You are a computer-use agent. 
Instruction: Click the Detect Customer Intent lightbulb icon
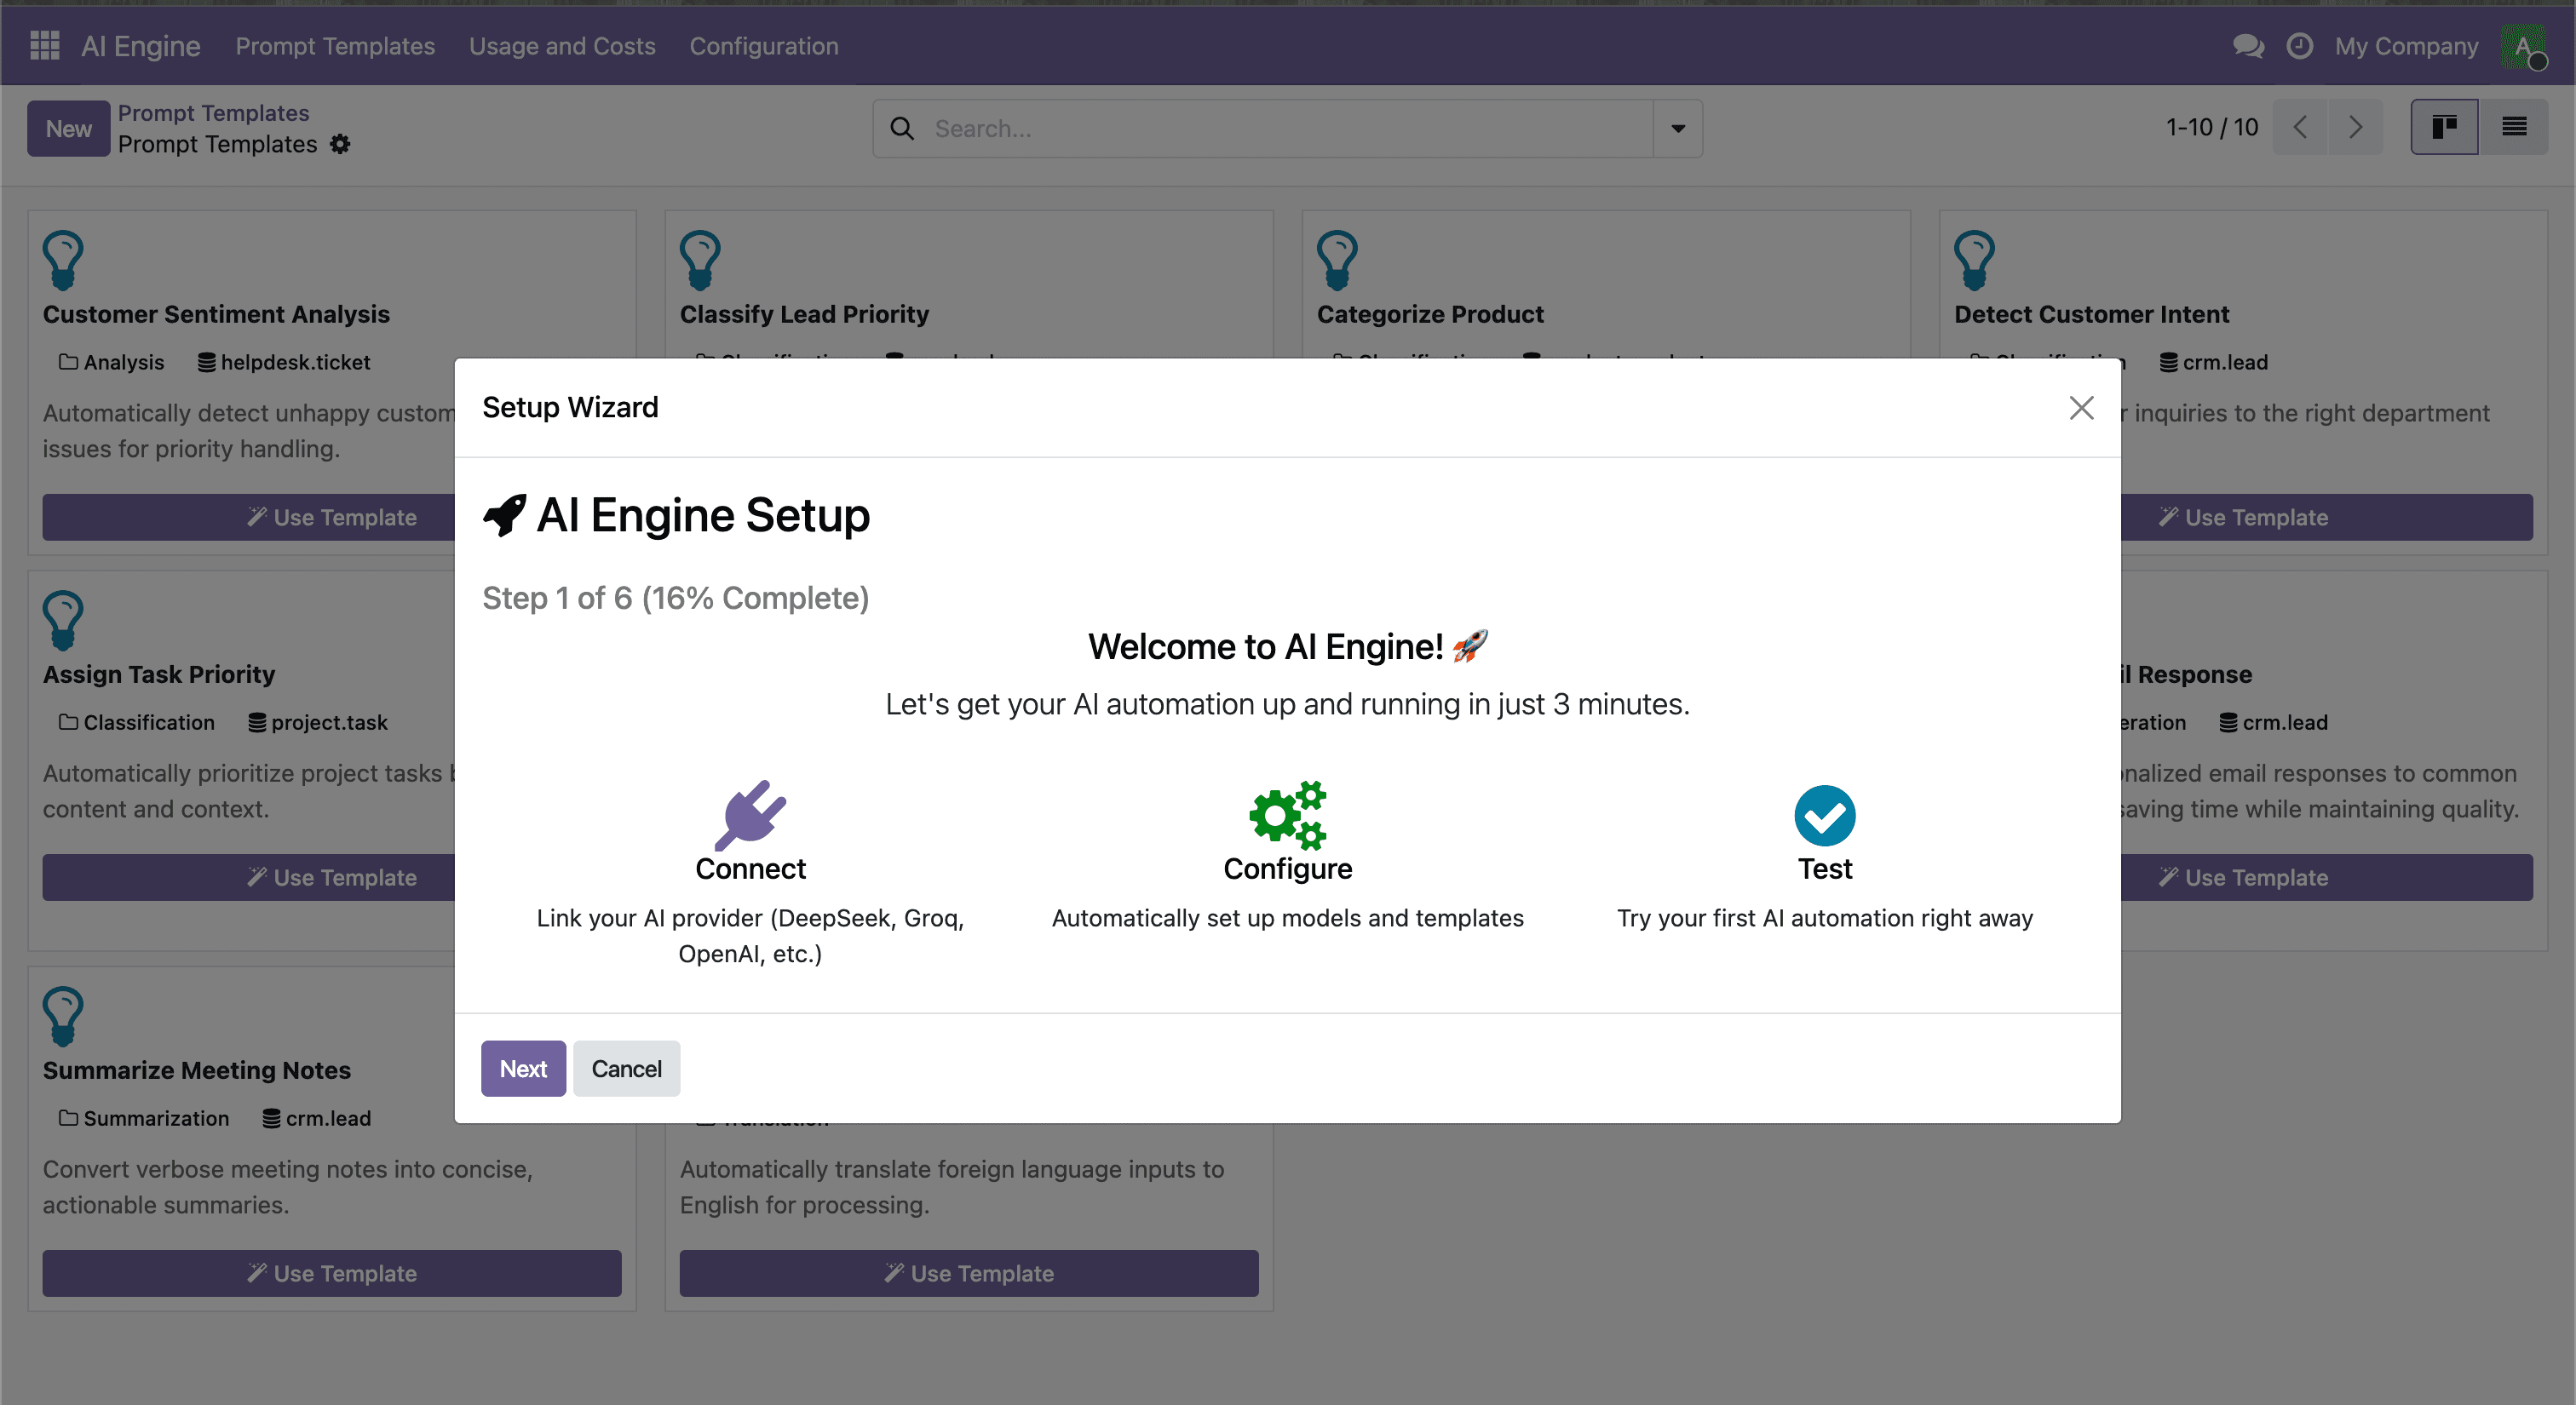coord(1974,260)
